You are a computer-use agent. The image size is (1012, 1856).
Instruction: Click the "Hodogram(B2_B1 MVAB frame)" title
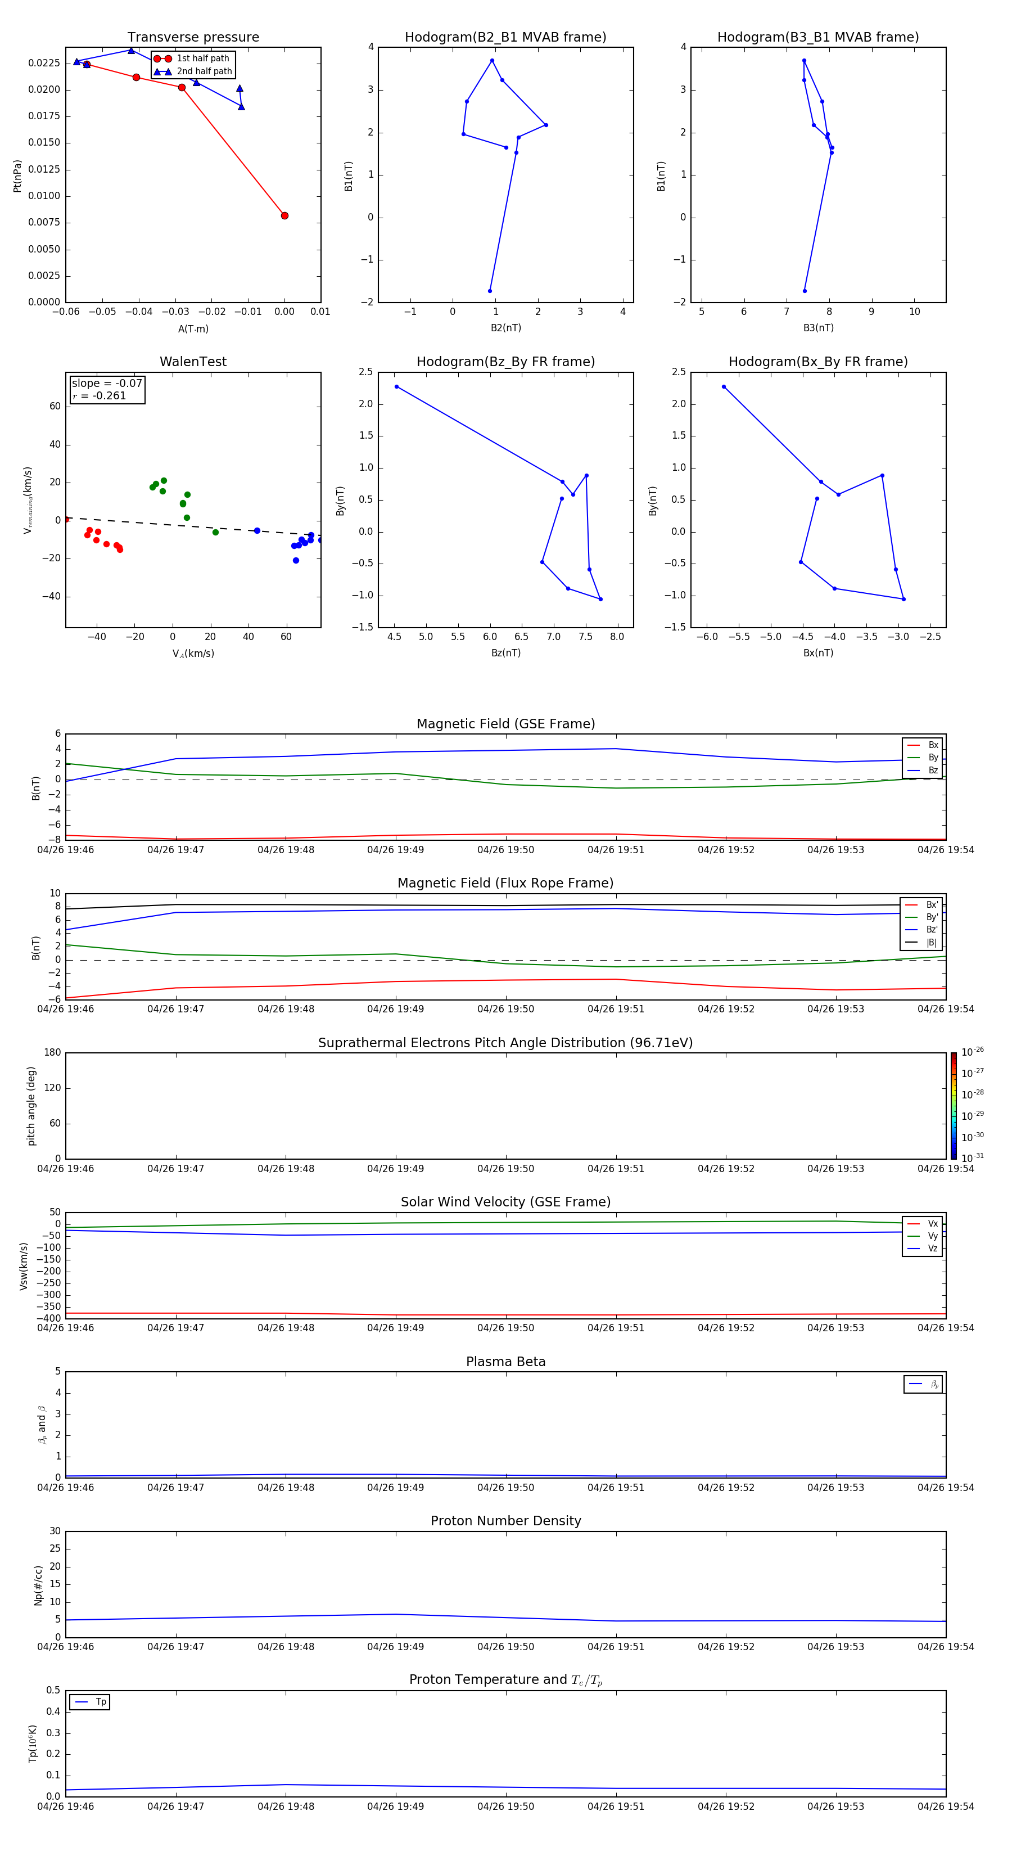coord(505,38)
